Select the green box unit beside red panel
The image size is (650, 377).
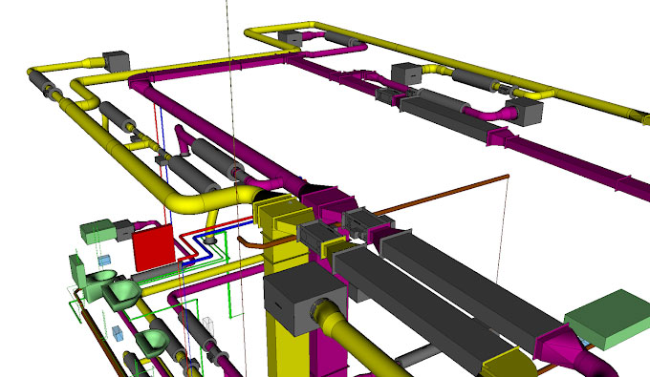97,231
